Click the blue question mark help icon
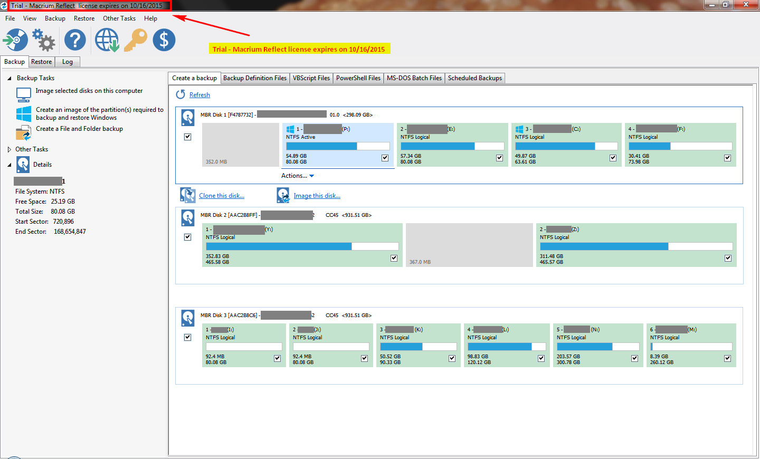The width and height of the screenshot is (760, 459). point(75,40)
